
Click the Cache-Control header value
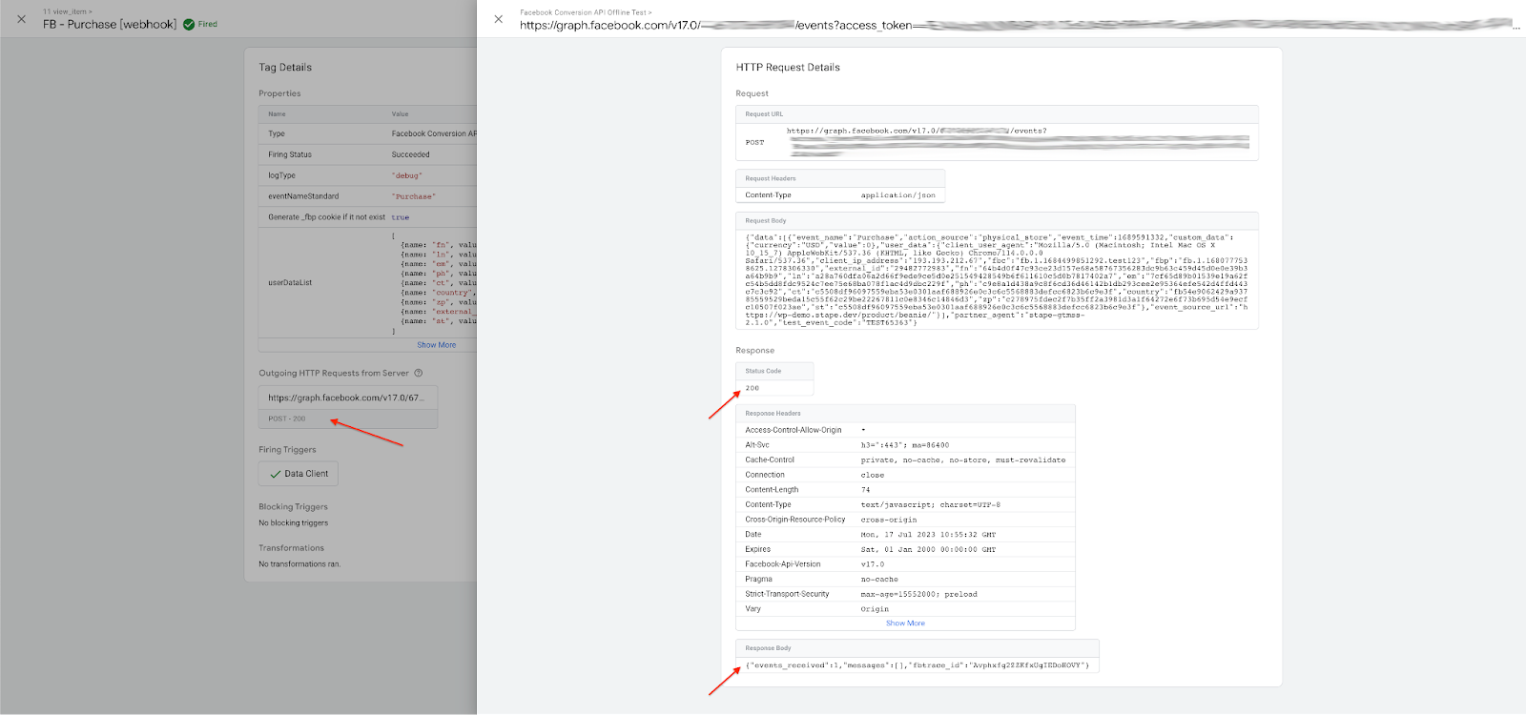click(963, 460)
